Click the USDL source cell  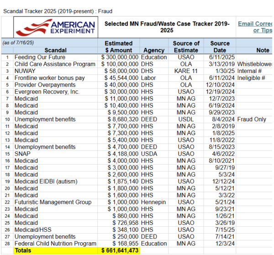click(x=186, y=119)
